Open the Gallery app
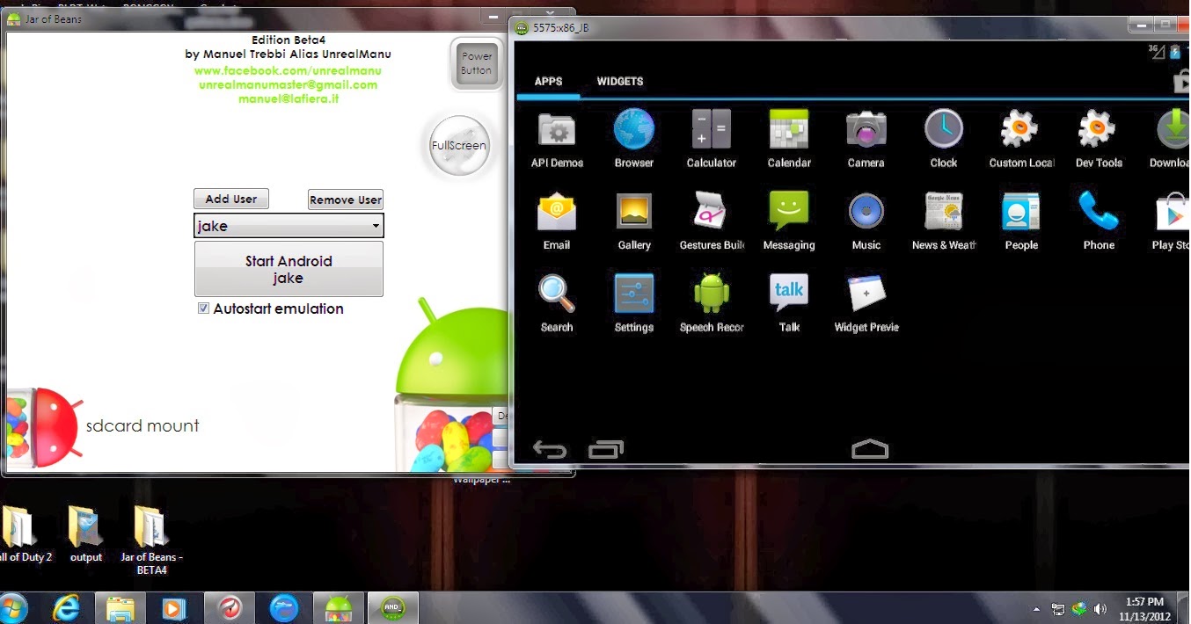 [x=634, y=221]
